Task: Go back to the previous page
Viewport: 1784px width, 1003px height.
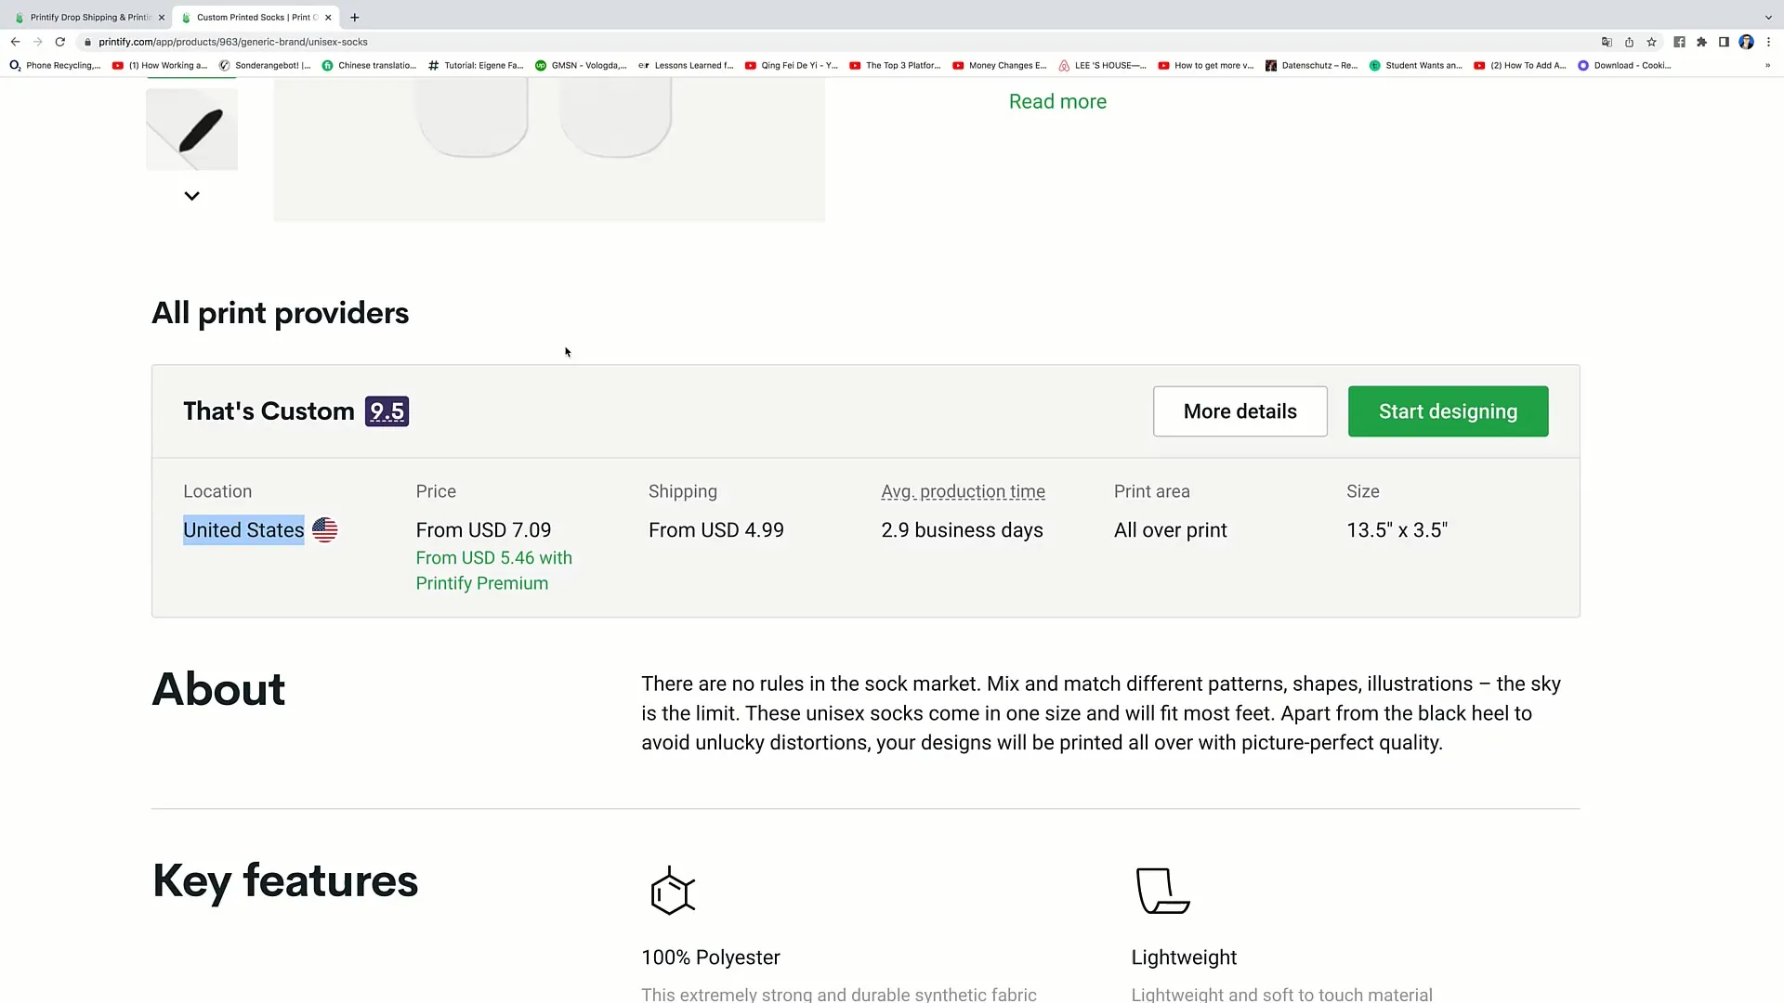Action: point(15,42)
